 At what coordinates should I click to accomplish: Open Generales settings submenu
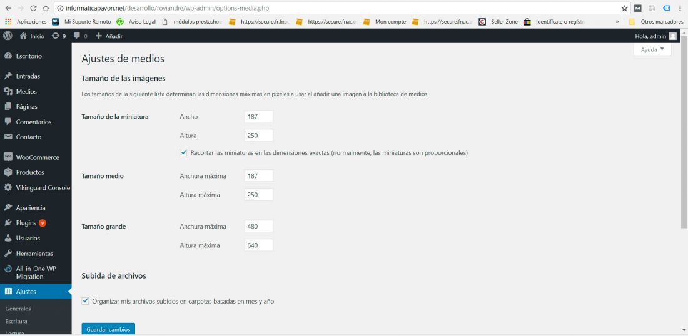click(x=18, y=309)
